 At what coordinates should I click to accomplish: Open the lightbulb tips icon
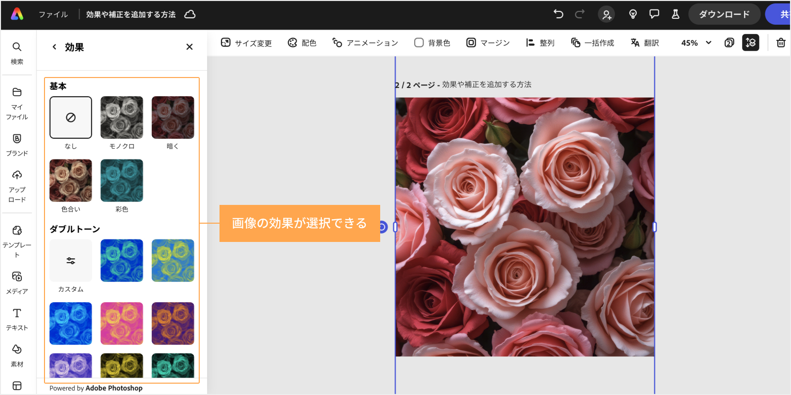[x=633, y=14]
